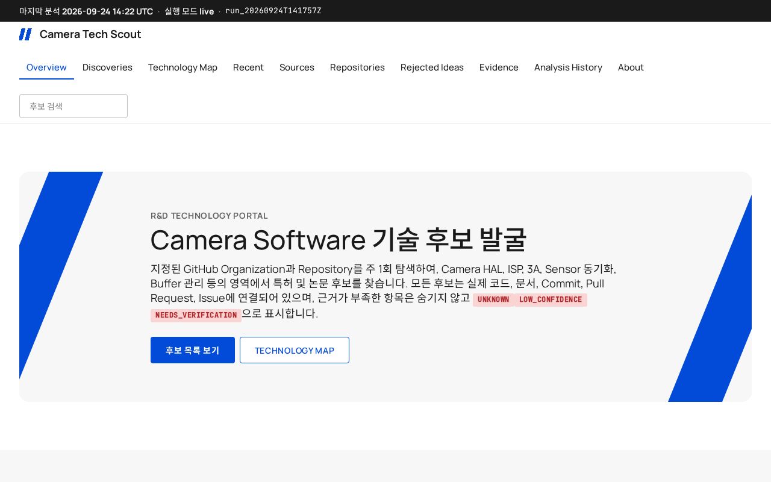771x482 pixels.
Task: Click the R&D TECHNOLOGY PORTAL label
Action: (x=209, y=216)
